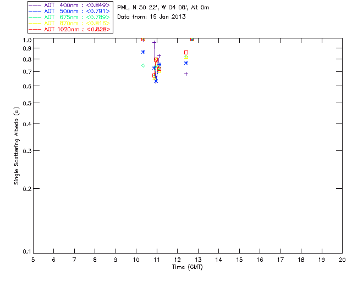This screenshot has height=281, width=352.
Task: Click the blue dashed line sample for AOT 500nm
Action: click(x=35, y=11)
